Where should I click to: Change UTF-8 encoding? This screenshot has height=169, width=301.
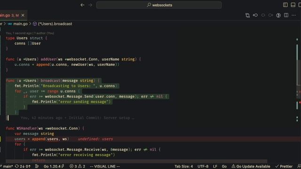pyautogui.click(x=203, y=166)
